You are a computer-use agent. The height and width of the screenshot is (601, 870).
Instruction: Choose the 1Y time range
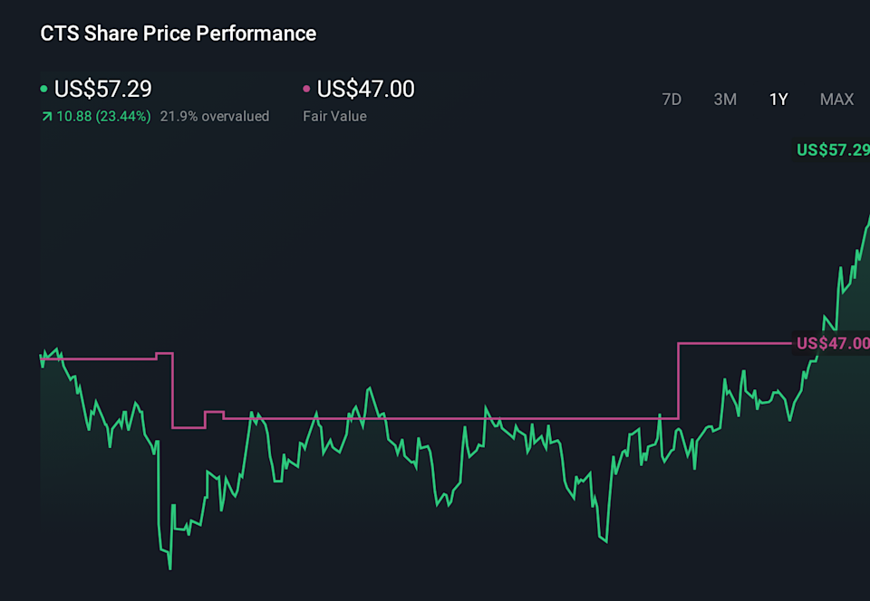(778, 100)
